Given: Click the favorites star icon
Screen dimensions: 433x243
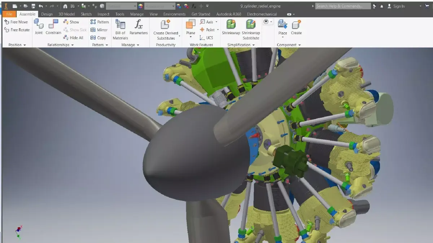Looking at the screenshot, I should point(382,6).
